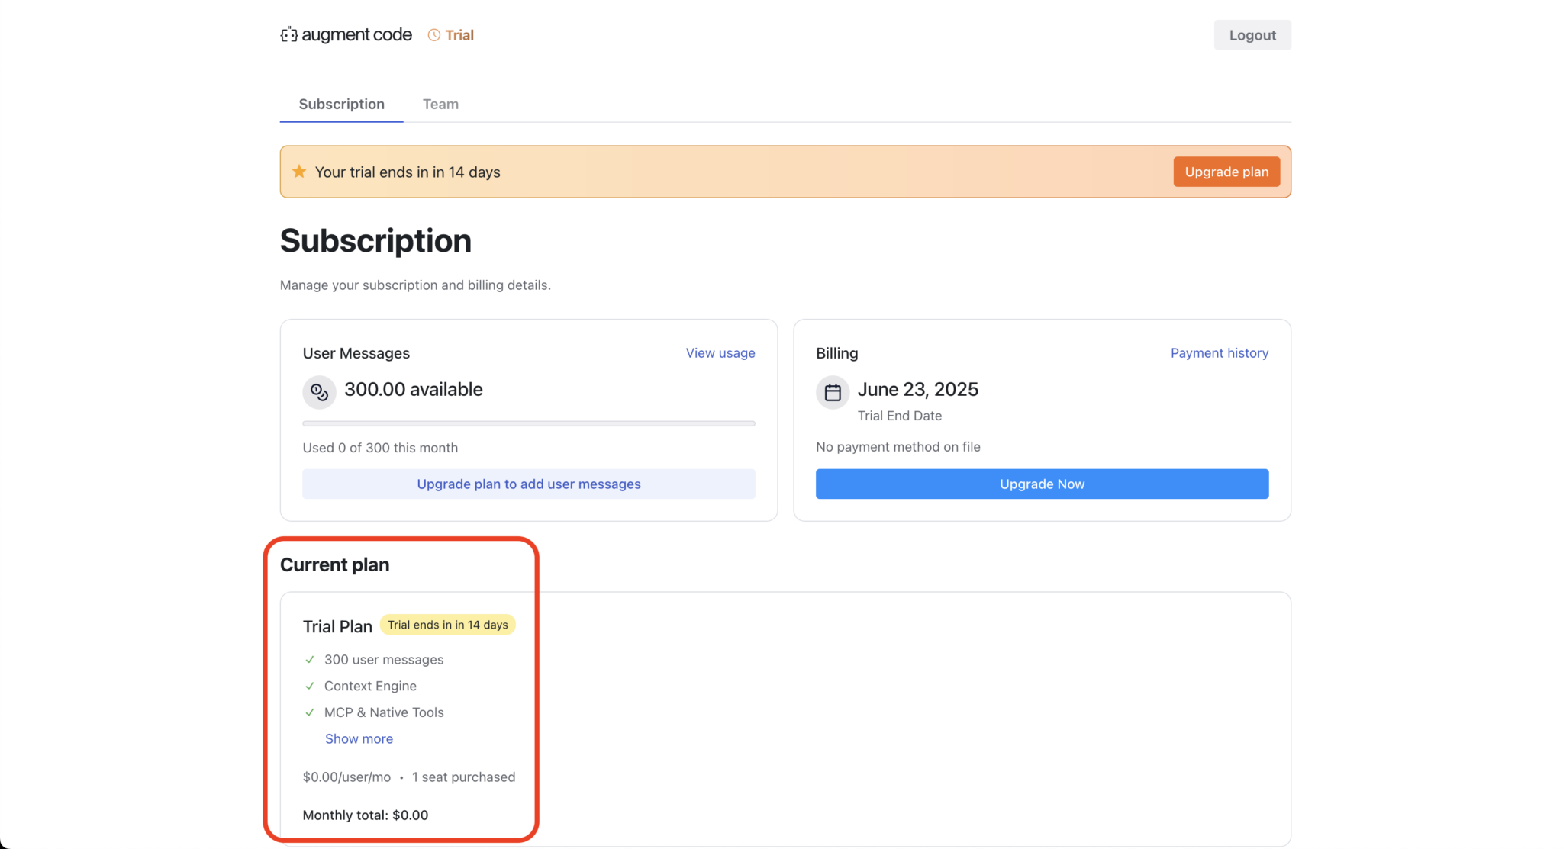
Task: Click the coins icon under User Messages
Action: coord(318,391)
